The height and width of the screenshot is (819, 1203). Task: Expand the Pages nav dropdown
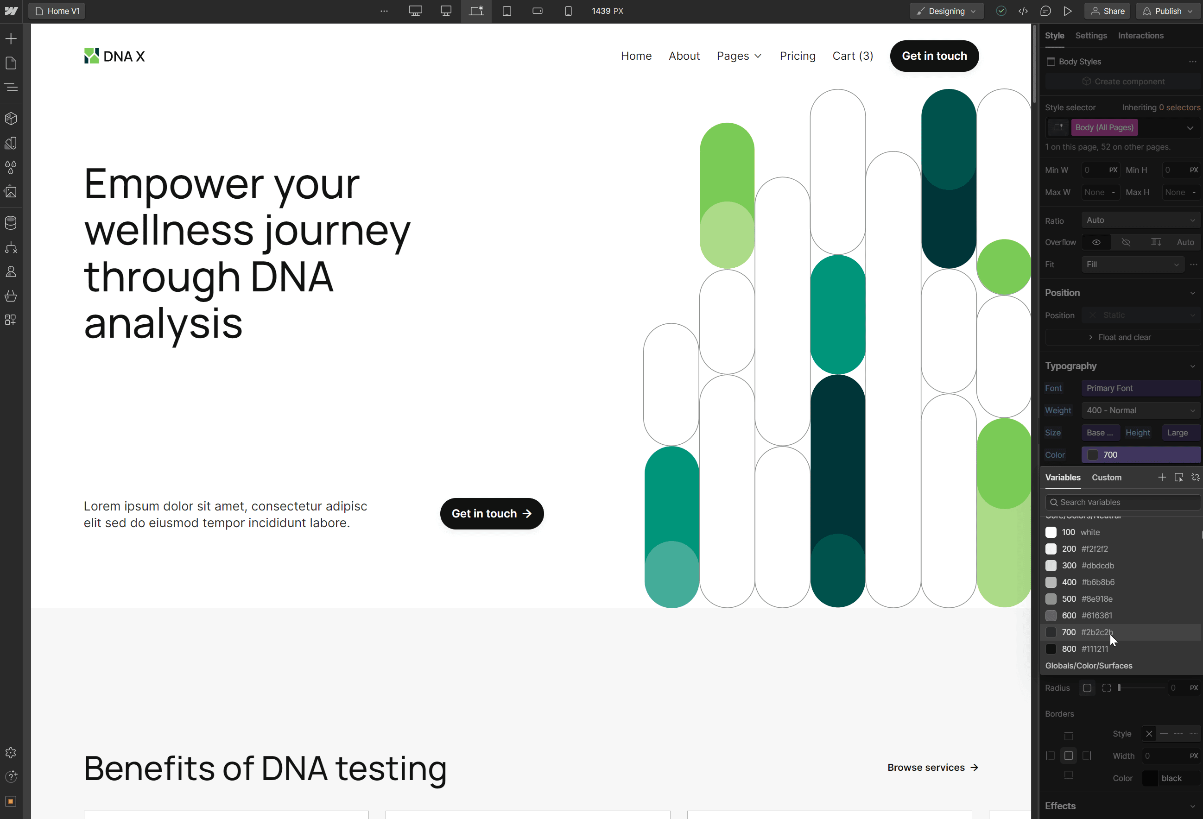click(x=739, y=56)
